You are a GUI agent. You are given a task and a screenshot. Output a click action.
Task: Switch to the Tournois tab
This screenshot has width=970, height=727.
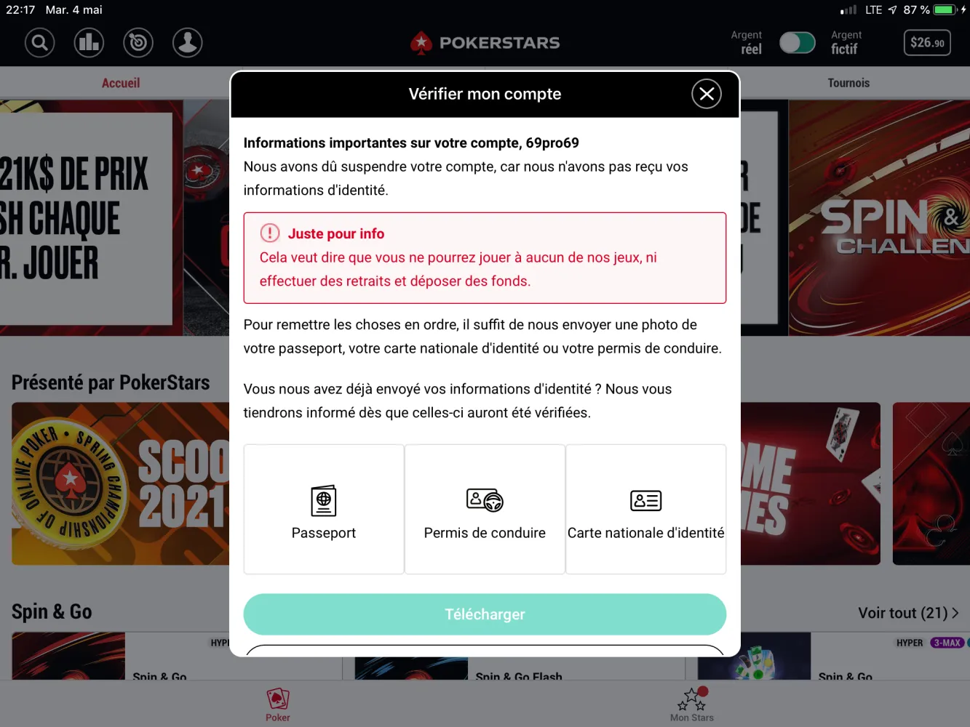pyautogui.click(x=848, y=83)
